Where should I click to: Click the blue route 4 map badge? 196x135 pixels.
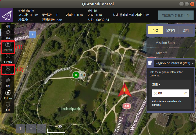point(33,34)
